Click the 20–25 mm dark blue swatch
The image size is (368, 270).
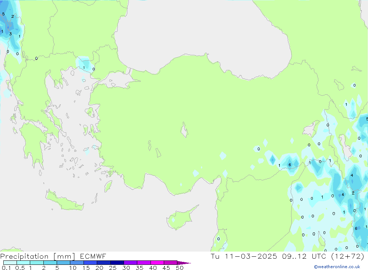[x=103, y=263]
